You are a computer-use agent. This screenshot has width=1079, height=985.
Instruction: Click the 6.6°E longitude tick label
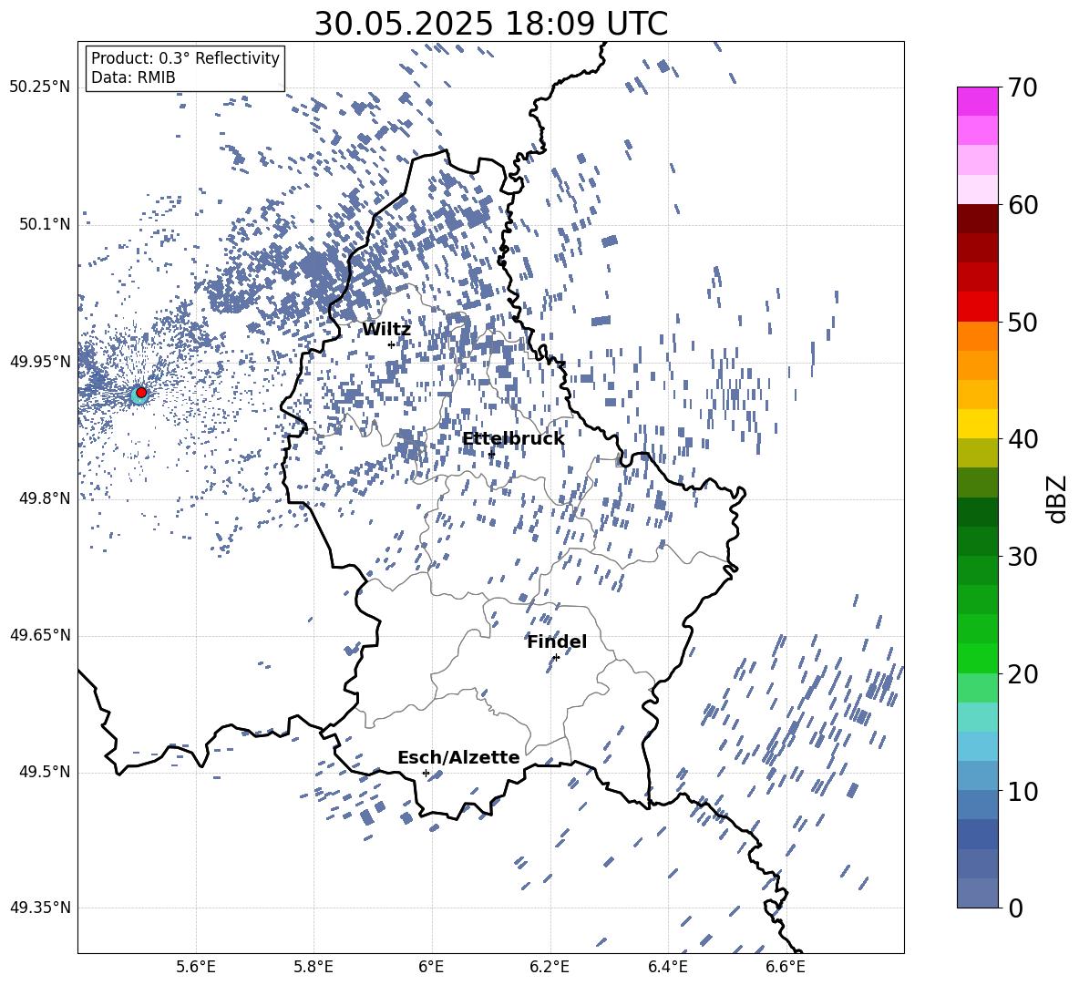(786, 967)
